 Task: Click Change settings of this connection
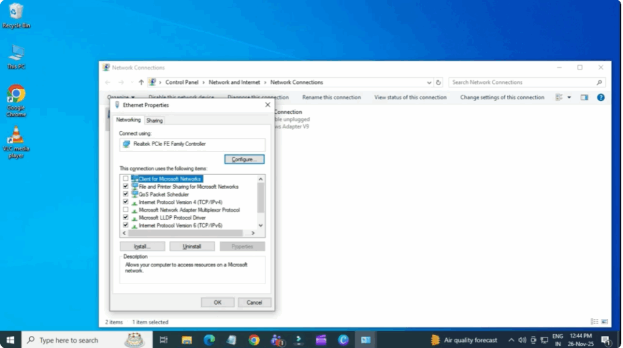tap(502, 97)
